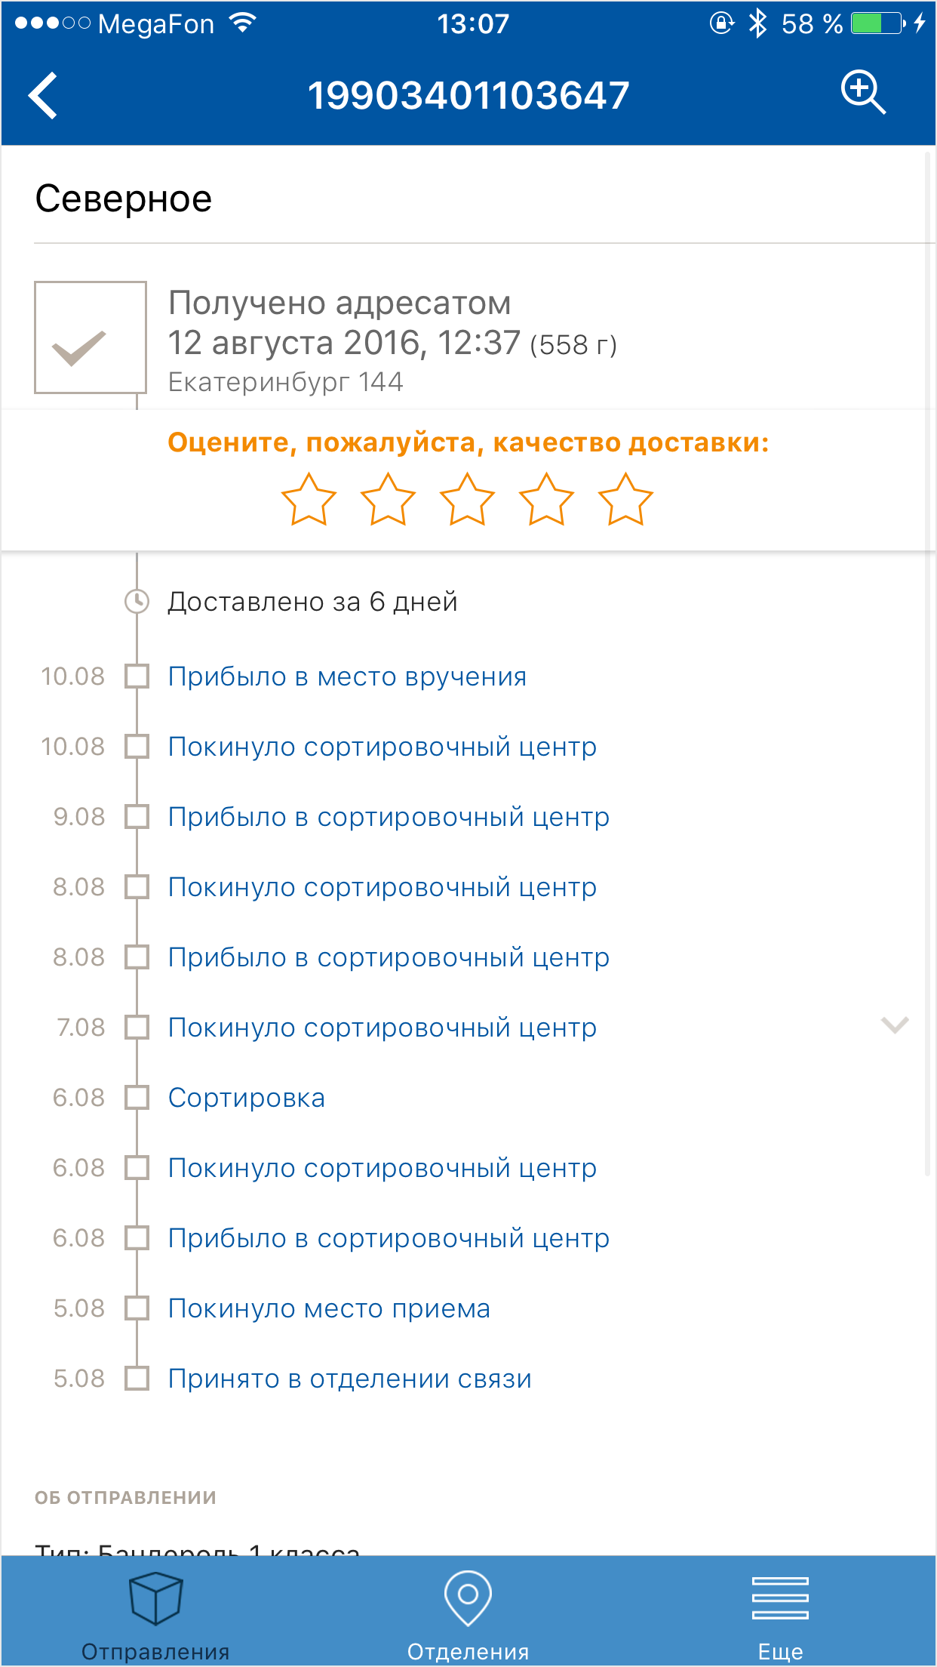Screen dimensions: 937x1667
Task: Tap the map pin icon for Отделения
Action: coord(468,1597)
